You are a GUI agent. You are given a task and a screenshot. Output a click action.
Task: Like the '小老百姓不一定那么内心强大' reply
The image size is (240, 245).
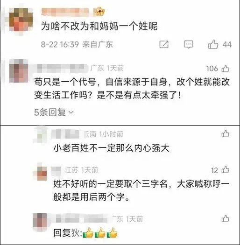point(226,134)
